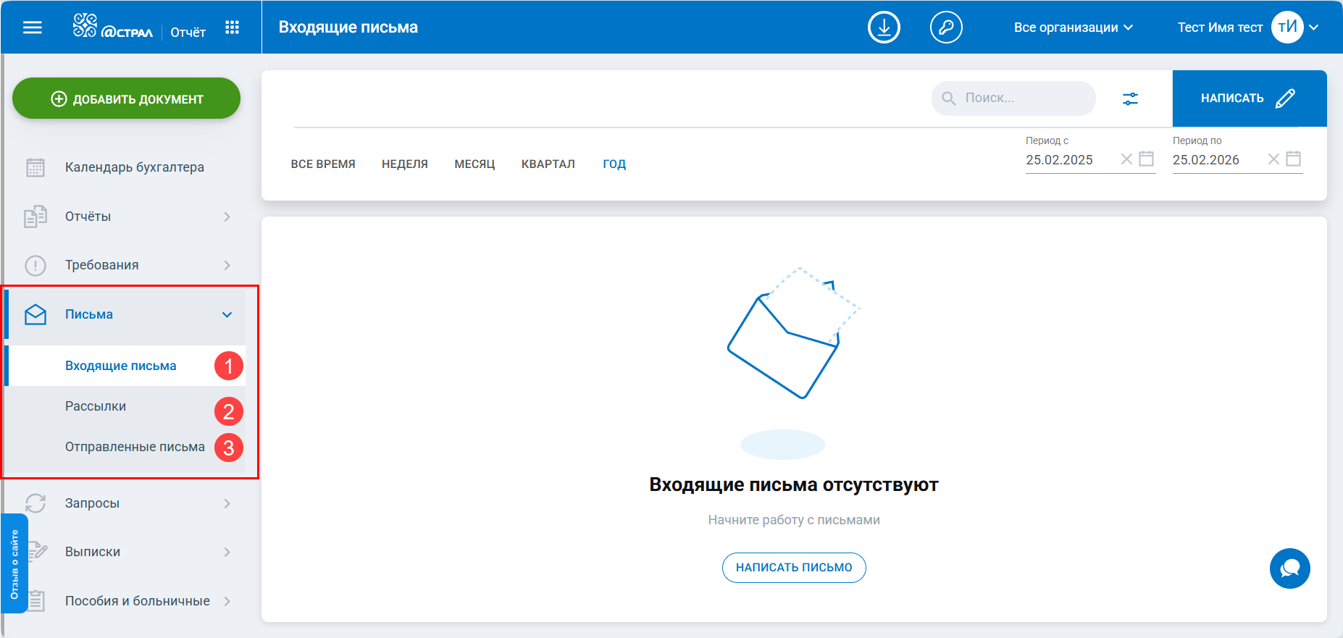Click the key icon in header
The width and height of the screenshot is (1343, 638).
[946, 28]
